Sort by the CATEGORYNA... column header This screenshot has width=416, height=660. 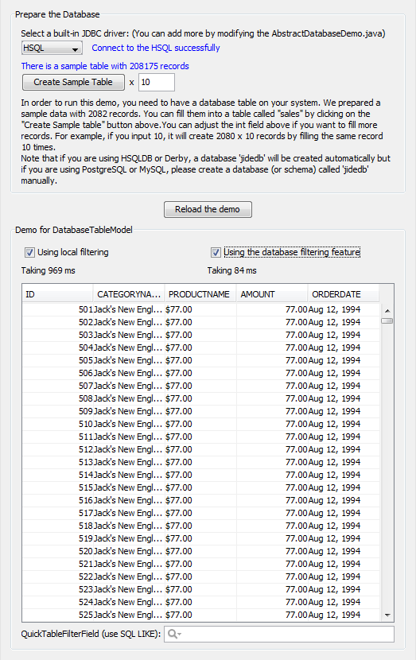pos(129,294)
